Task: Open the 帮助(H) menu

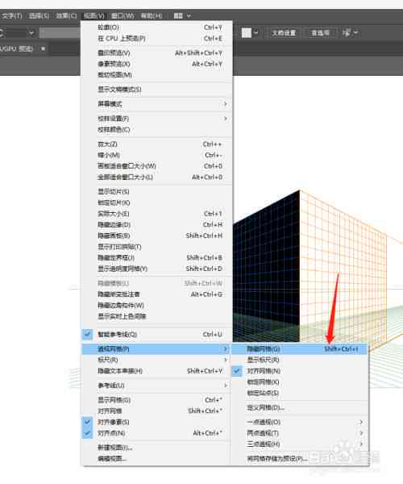Action: click(152, 16)
